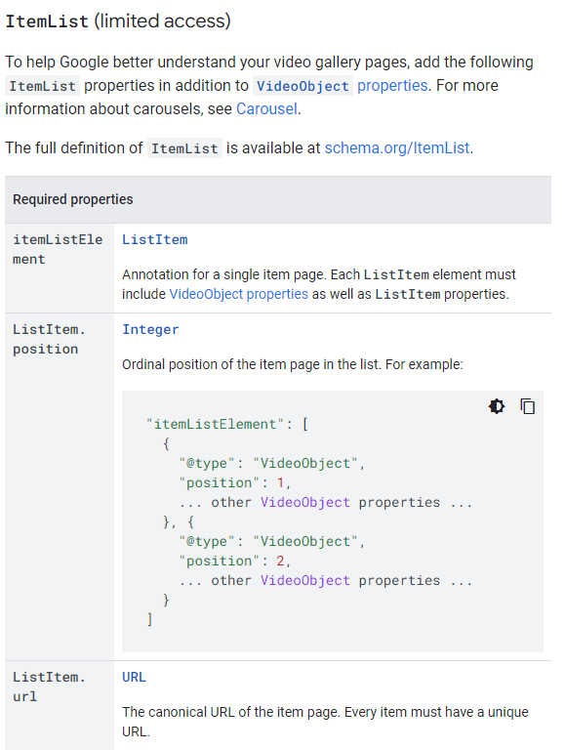Click the "position": 1, code line
The image size is (565, 750).
coord(235,483)
